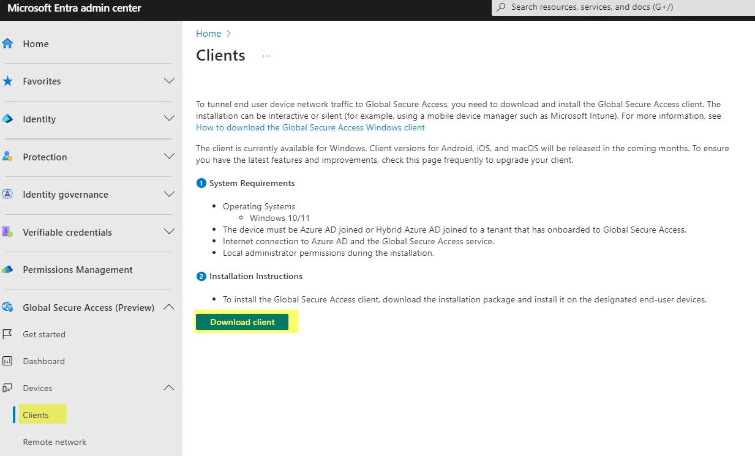
Task: Click the Devices icon in sidebar
Action: 7,388
